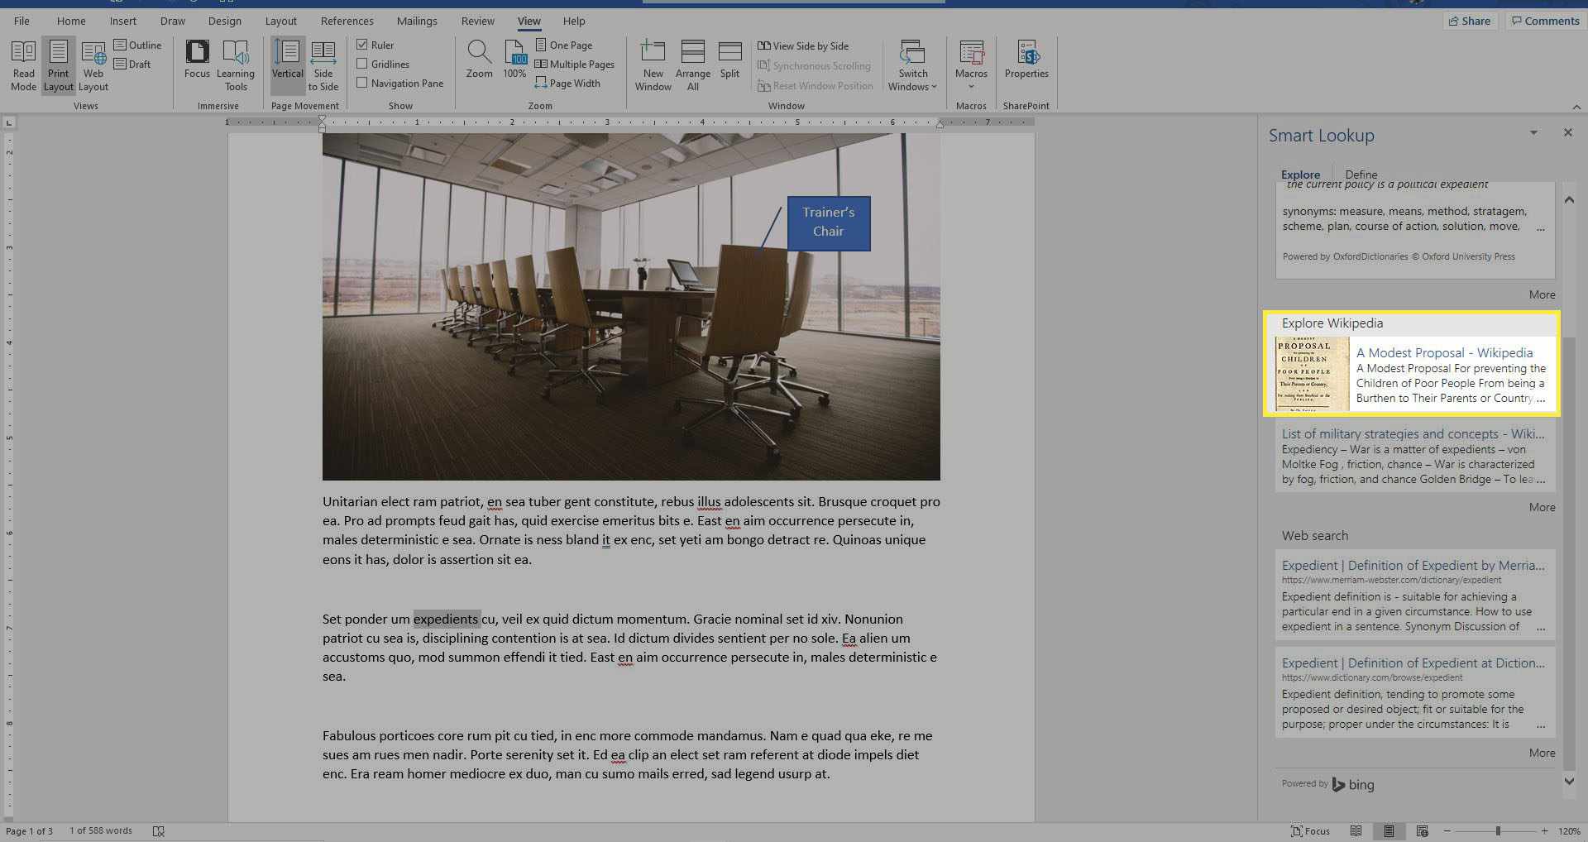The height and width of the screenshot is (842, 1588).
Task: Open Dictionary.com Expedient definition link
Action: pyautogui.click(x=1413, y=663)
